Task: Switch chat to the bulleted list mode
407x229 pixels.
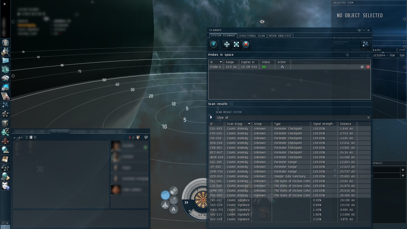Action: [35, 137]
